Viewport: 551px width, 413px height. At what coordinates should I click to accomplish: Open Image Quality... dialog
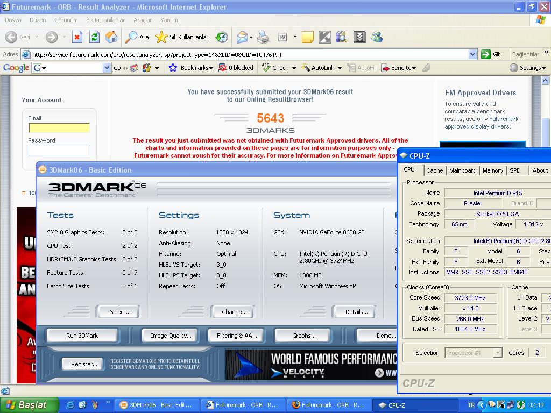click(171, 336)
